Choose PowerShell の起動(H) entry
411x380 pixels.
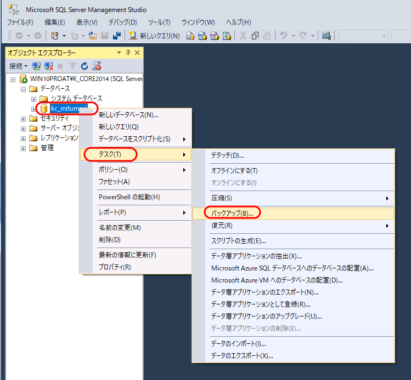[136, 197]
